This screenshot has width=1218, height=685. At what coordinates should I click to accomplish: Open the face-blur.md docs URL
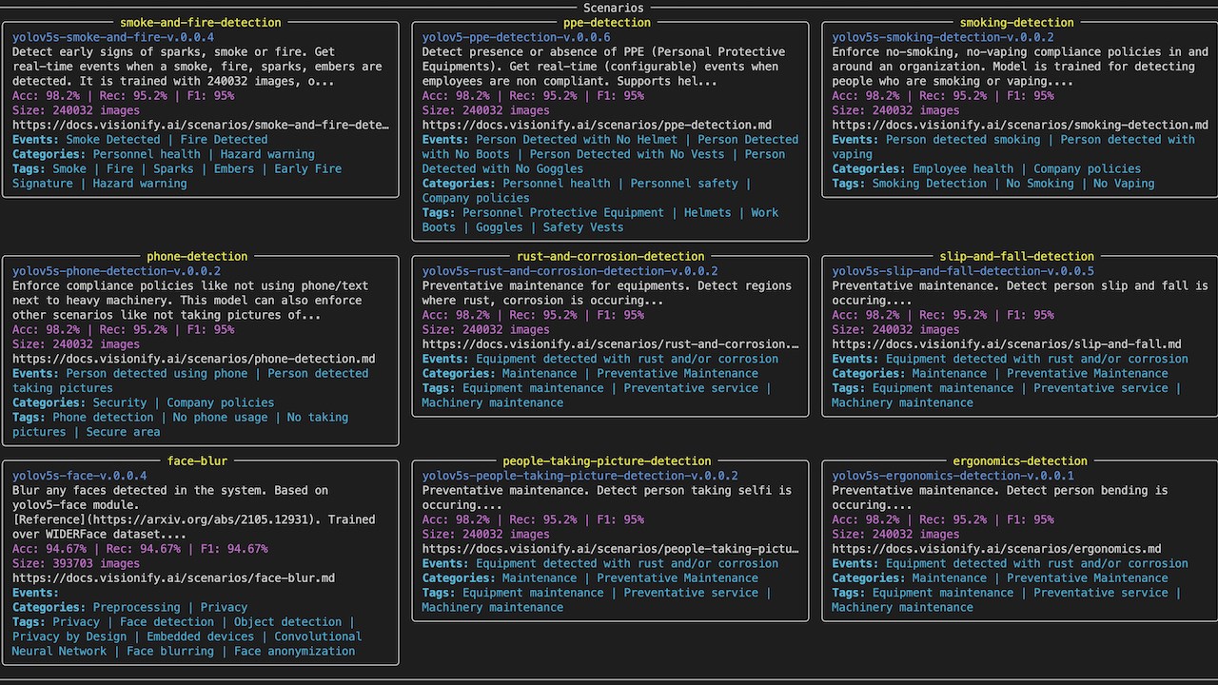click(174, 578)
